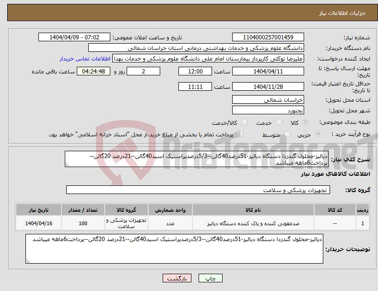Click the delivery province field خراسان شمالی

coord(268,99)
